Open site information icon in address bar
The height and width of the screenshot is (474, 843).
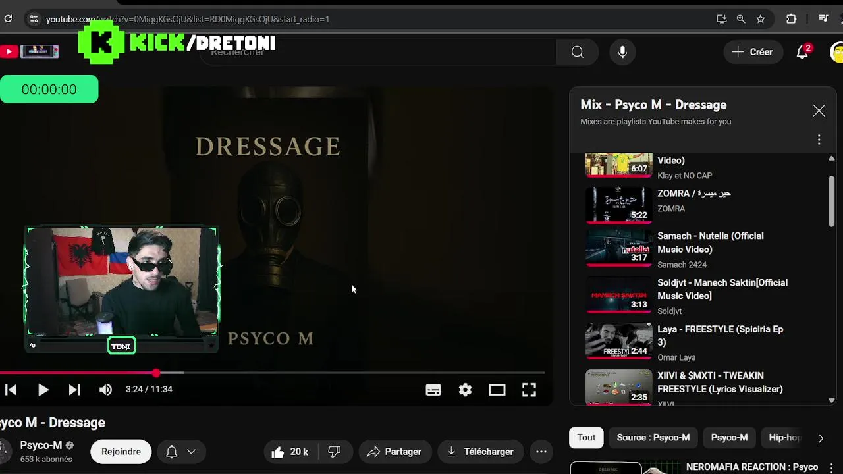tap(34, 19)
